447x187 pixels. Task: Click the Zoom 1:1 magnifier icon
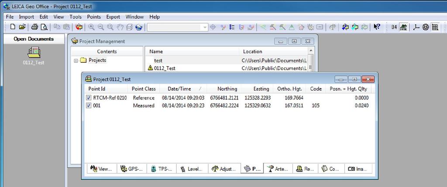tap(110, 27)
